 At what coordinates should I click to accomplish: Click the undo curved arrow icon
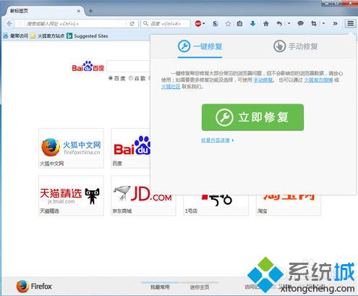coord(279,24)
